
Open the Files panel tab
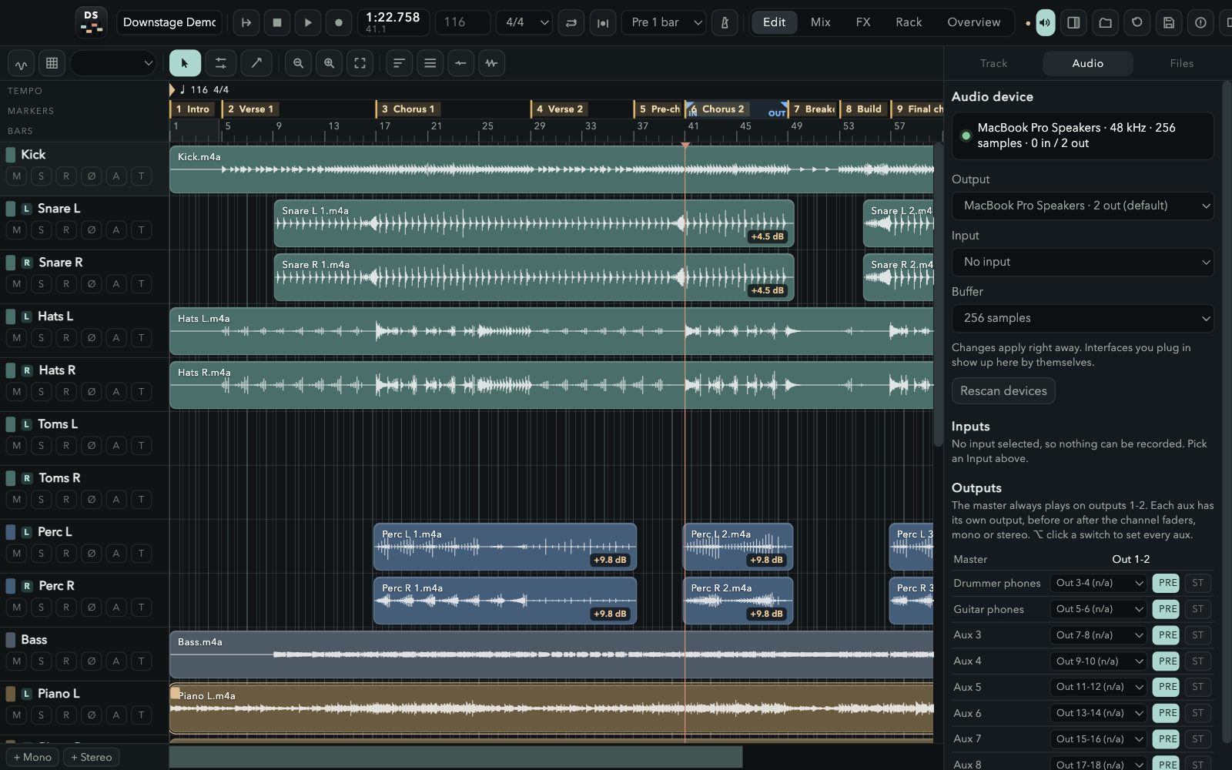click(x=1181, y=63)
